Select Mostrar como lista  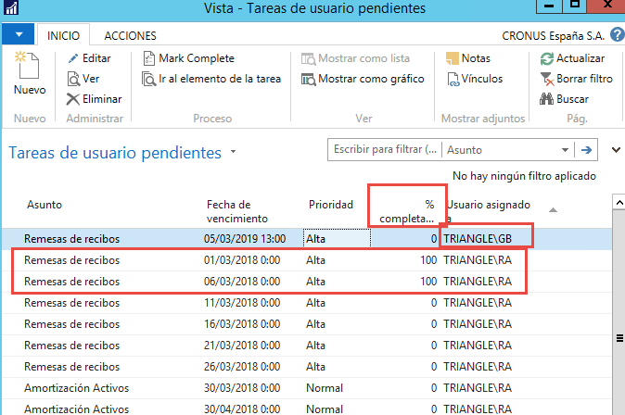pyautogui.click(x=355, y=58)
